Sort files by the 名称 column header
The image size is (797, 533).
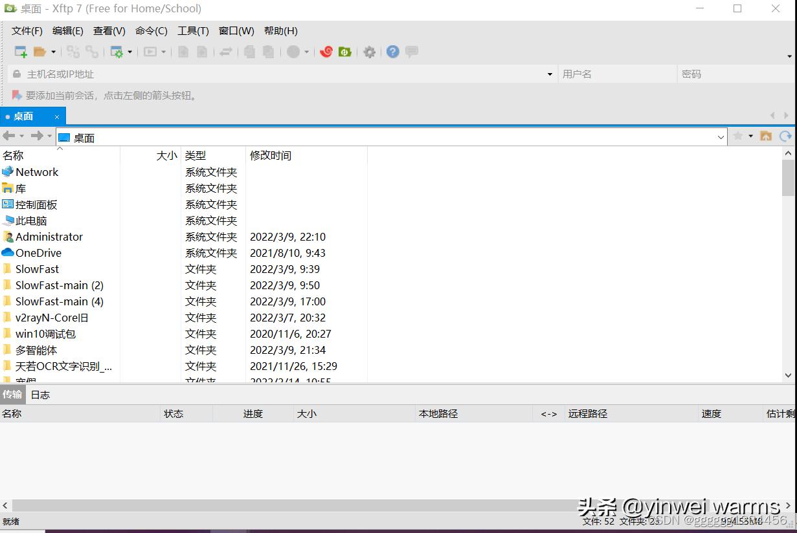pyautogui.click(x=14, y=155)
